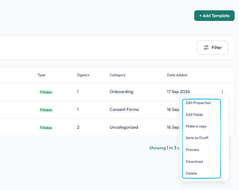Click the Add Template button
The height and width of the screenshot is (190, 239).
(x=214, y=16)
